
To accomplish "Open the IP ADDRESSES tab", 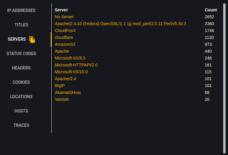I will (x=21, y=10).
